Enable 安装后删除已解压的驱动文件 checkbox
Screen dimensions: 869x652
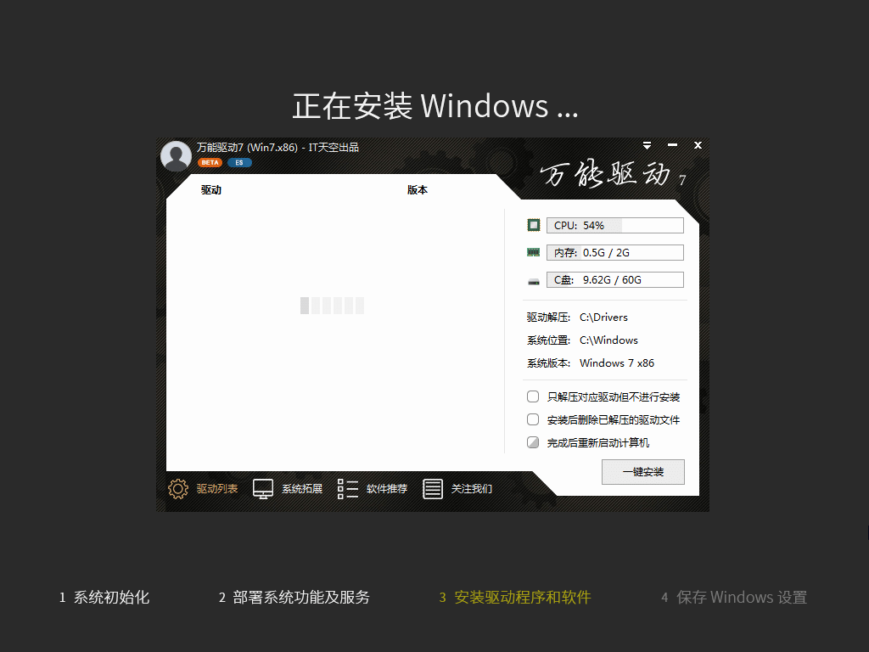(533, 419)
